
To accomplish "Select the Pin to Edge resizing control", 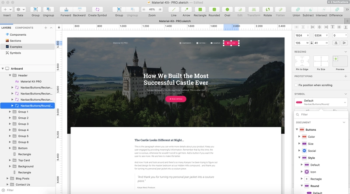I will (x=302, y=61).
